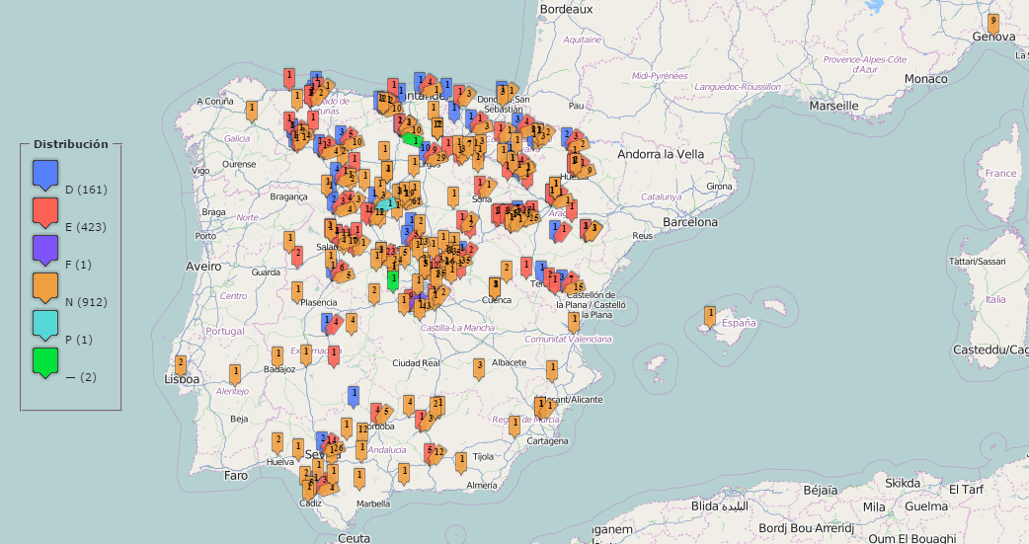Click the green dash legend swatch
Viewport: 1029px width, 544px height.
click(x=45, y=362)
